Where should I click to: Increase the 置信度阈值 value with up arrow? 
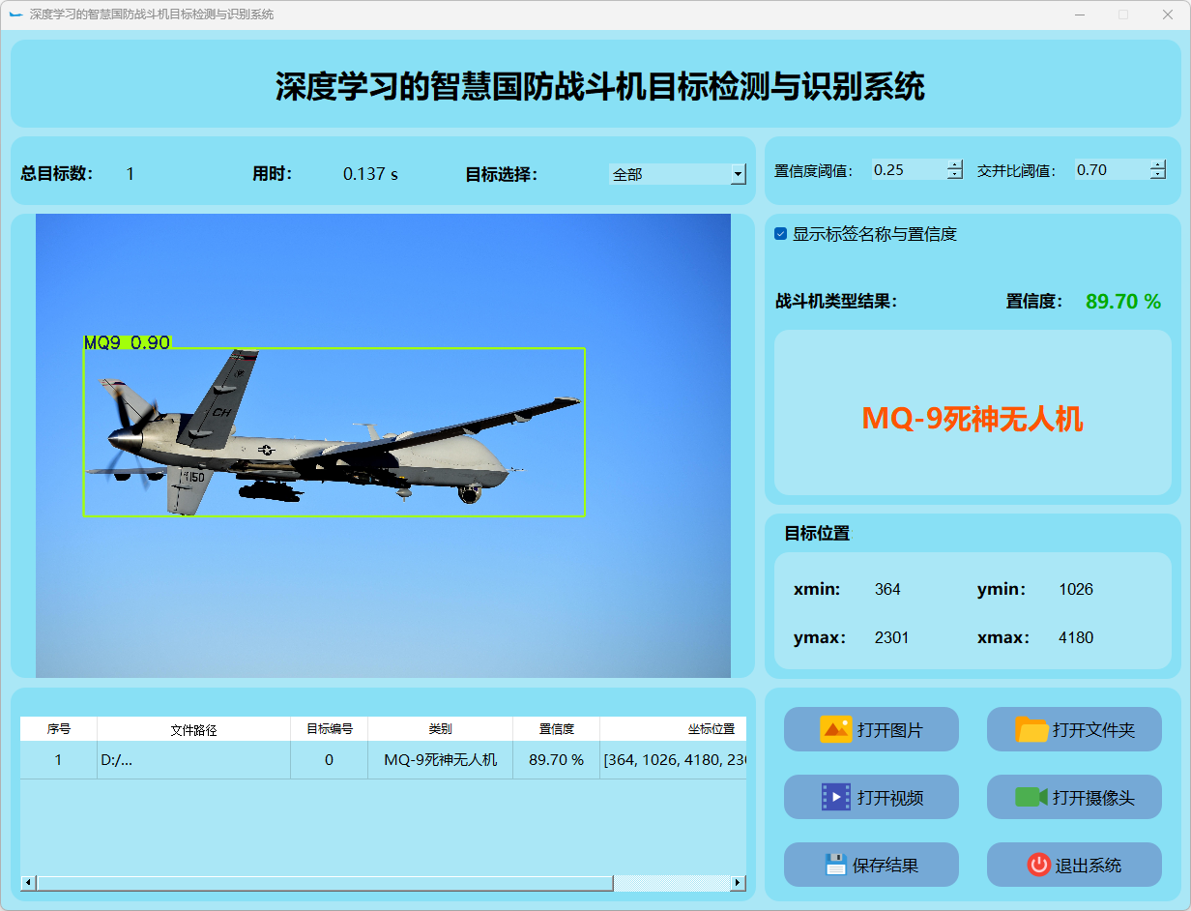click(x=955, y=164)
